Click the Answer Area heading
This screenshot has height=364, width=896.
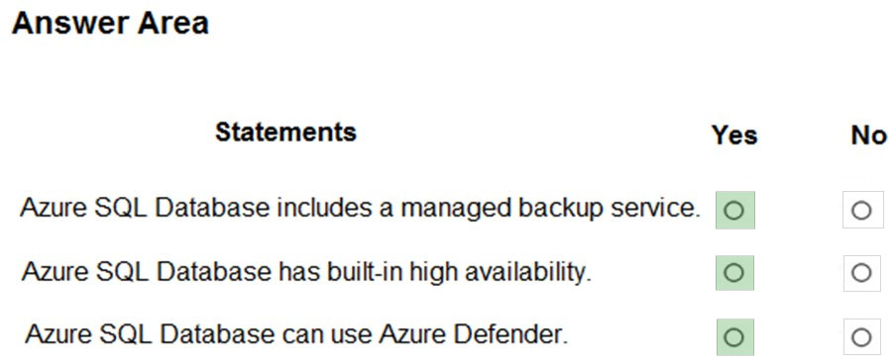click(110, 23)
